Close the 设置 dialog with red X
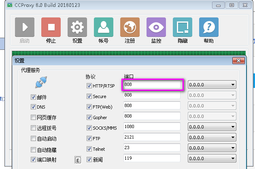 pyautogui.click(x=238, y=61)
